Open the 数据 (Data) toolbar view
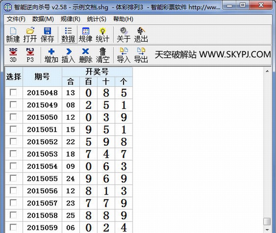Viewport: 276px width, 233px height. tap(68, 34)
